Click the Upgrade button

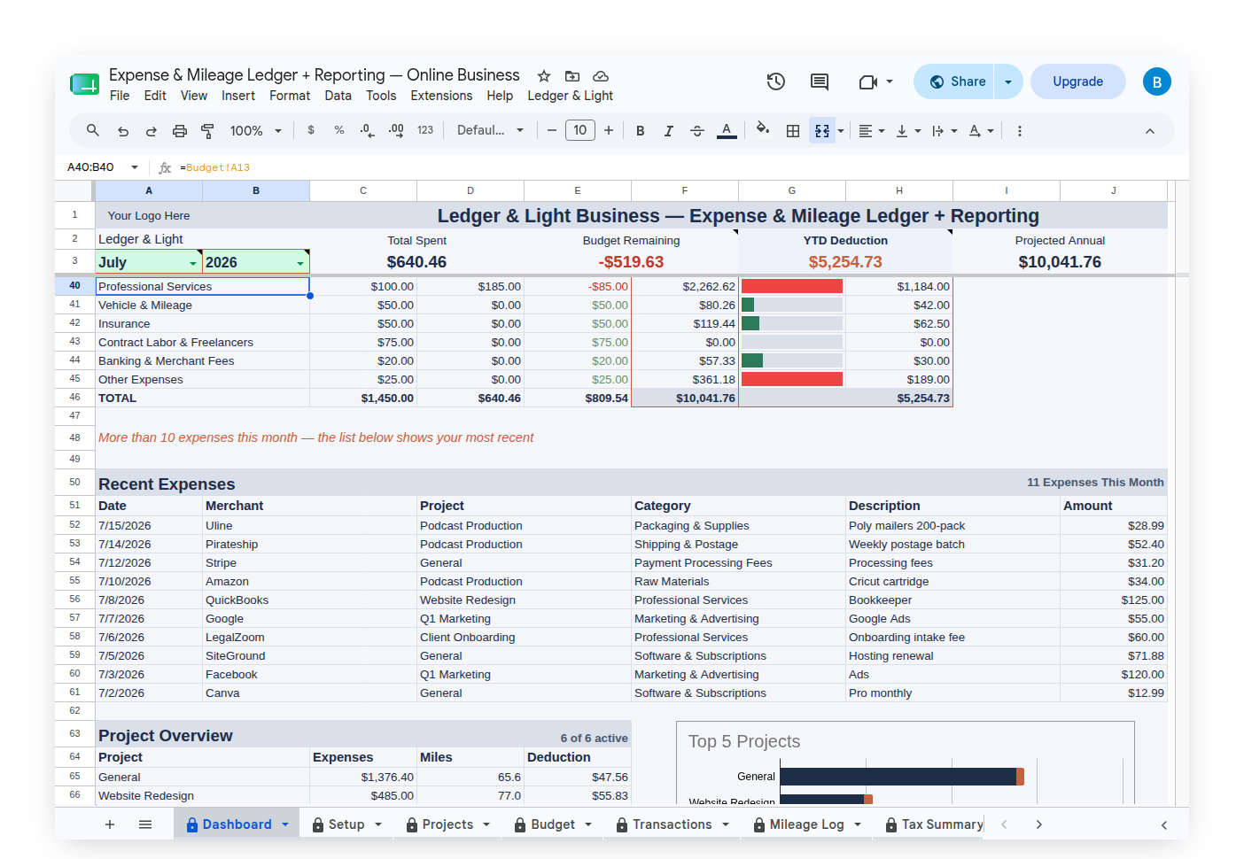(x=1078, y=81)
